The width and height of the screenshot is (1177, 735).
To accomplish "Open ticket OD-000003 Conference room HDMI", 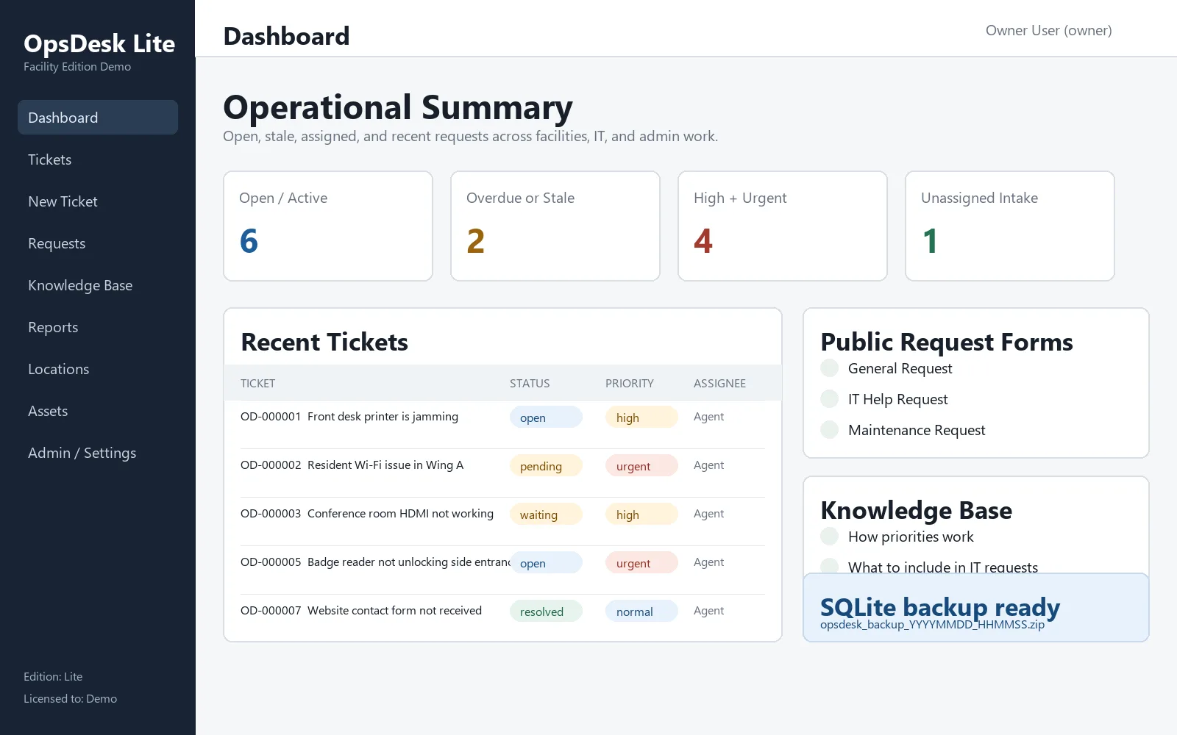I will (367, 514).
